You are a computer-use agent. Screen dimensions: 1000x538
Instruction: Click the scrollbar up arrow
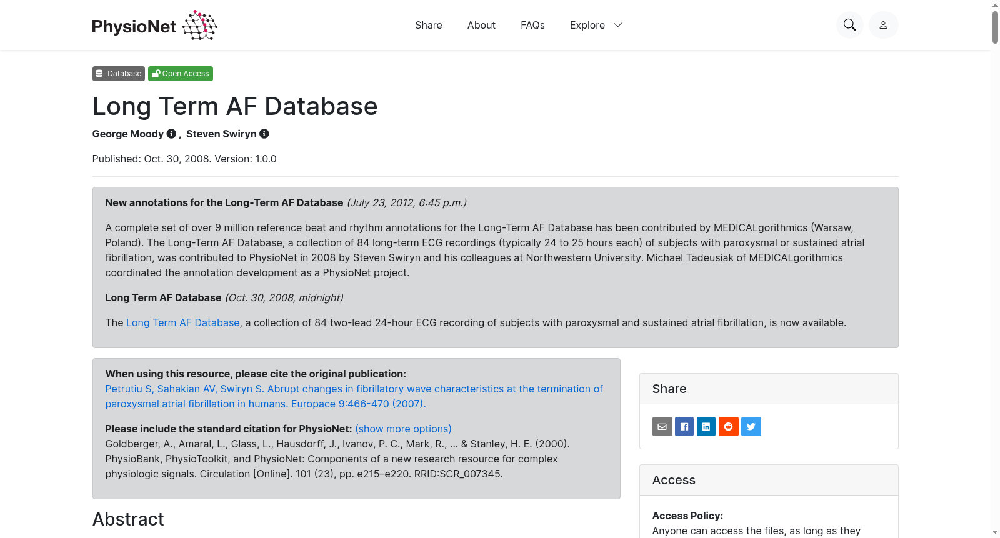[x=995, y=5]
